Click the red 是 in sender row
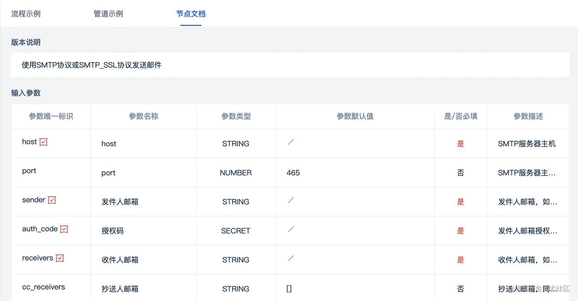The width and height of the screenshot is (578, 301). tap(461, 202)
